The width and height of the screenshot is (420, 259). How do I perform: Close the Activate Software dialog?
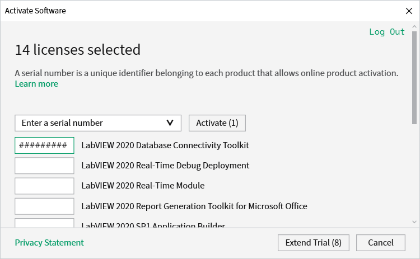coord(409,11)
